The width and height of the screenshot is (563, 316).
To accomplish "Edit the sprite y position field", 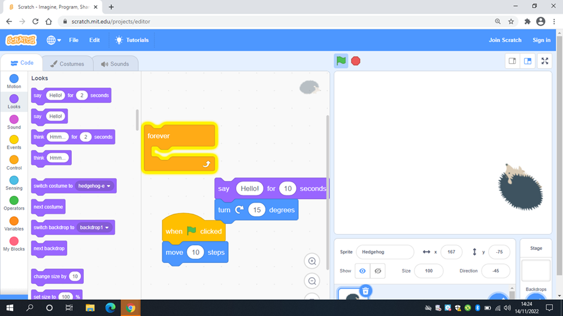I will click(499, 252).
